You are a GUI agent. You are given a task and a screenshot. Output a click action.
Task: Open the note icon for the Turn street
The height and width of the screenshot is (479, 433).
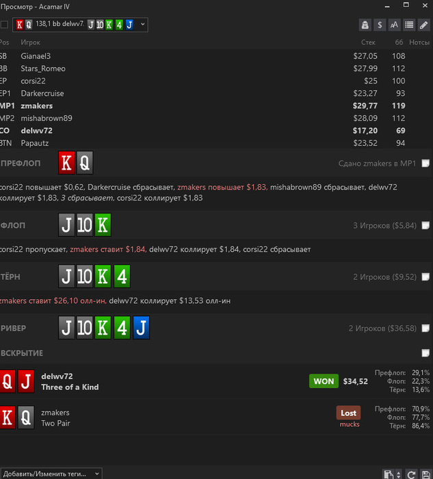(x=425, y=276)
